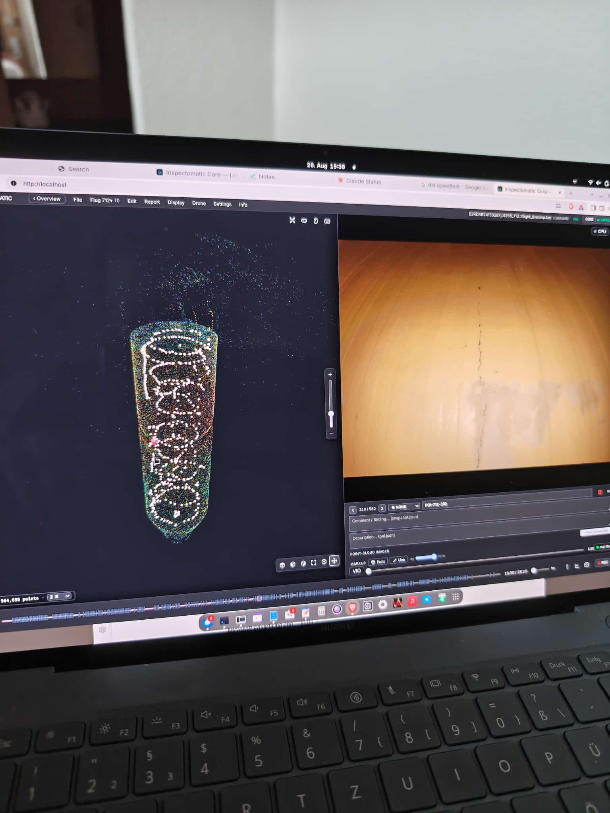Activate the pan/move arrows tool in viewport toolbar

click(334, 561)
